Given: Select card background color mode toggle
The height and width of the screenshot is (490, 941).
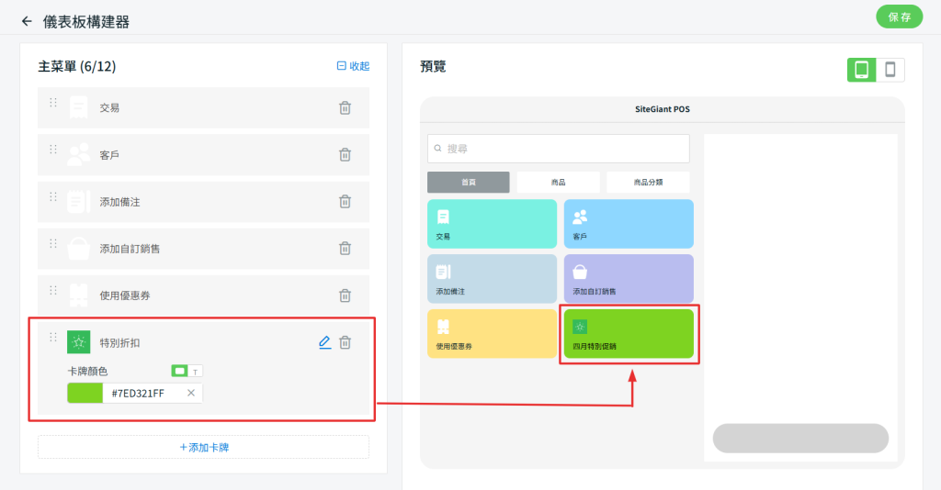Looking at the screenshot, I should click(x=179, y=371).
